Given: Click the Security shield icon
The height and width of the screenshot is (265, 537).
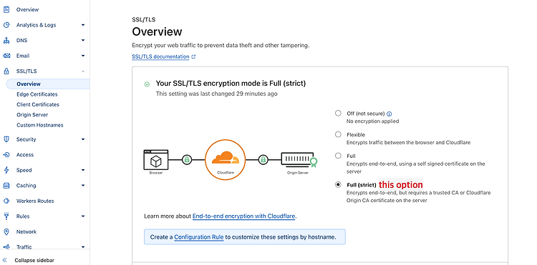Looking at the screenshot, I should tap(6, 139).
